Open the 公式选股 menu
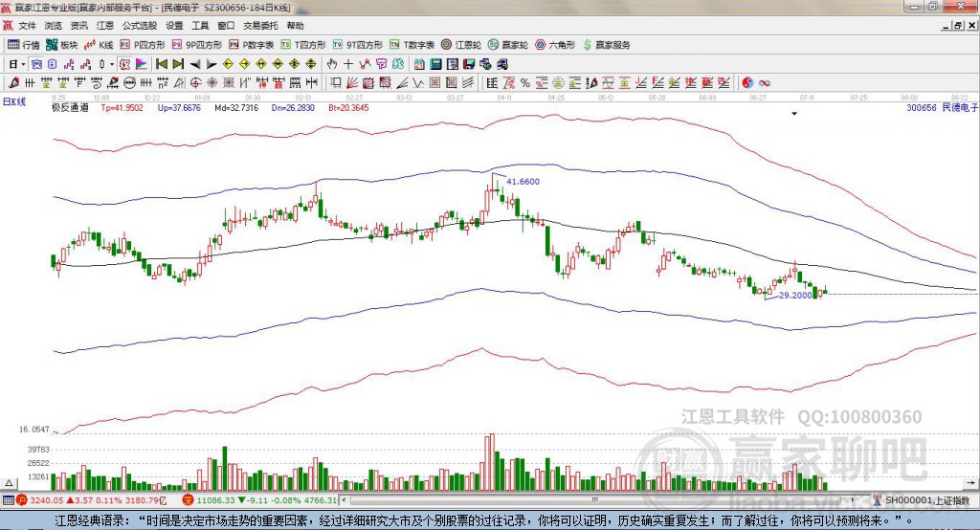The image size is (980, 530). click(x=140, y=26)
